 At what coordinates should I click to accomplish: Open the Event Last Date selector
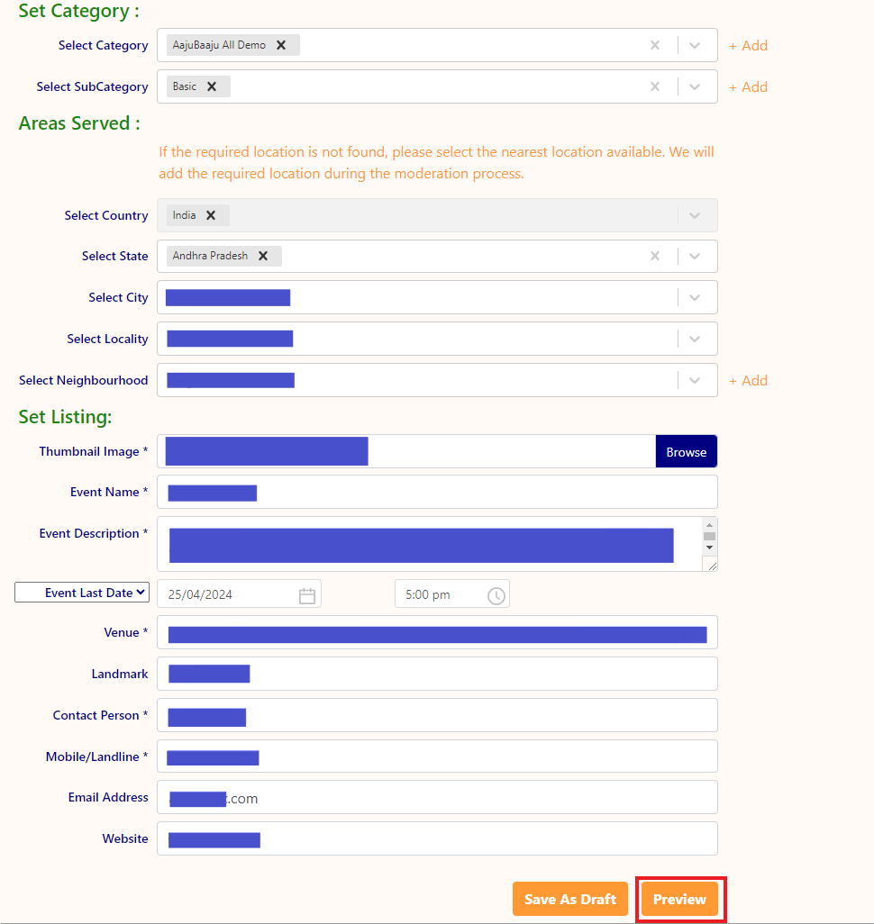pyautogui.click(x=82, y=593)
